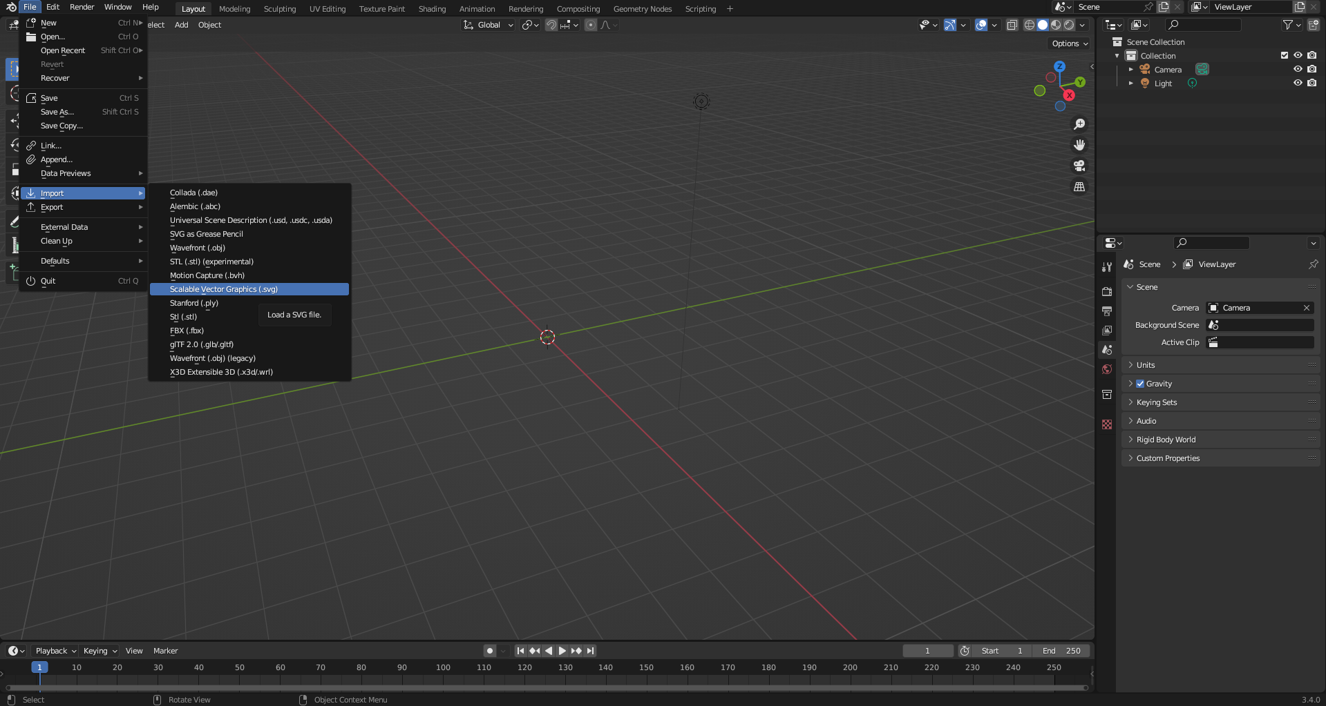This screenshot has height=706, width=1326.
Task: Click the Z axis on navigation gizmo
Action: tap(1059, 66)
